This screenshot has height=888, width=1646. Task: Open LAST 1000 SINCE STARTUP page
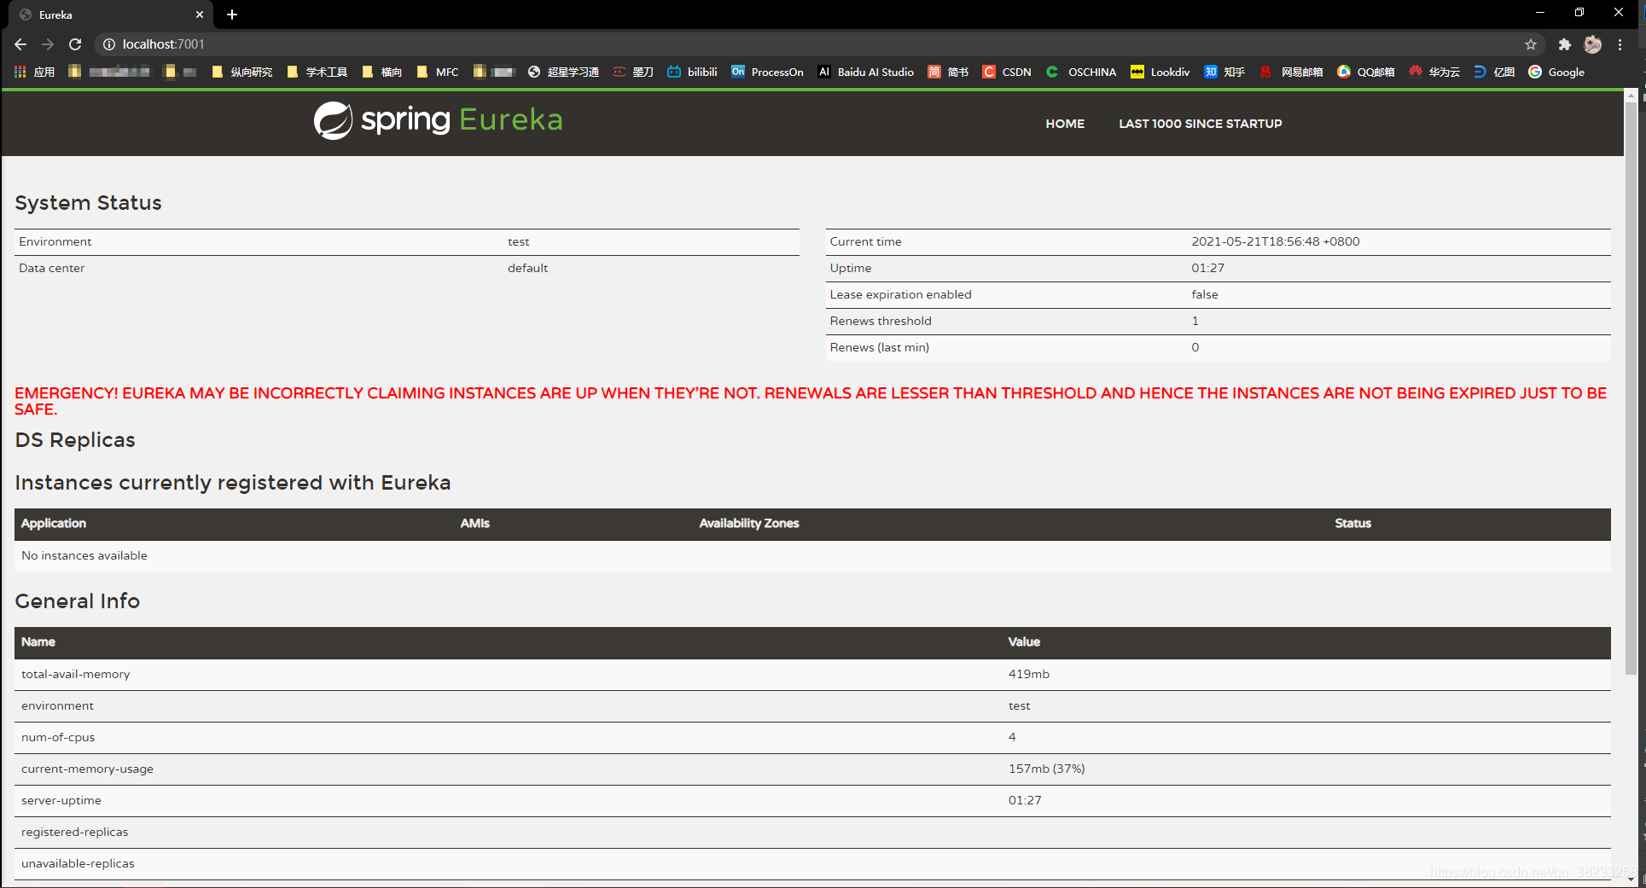point(1200,124)
